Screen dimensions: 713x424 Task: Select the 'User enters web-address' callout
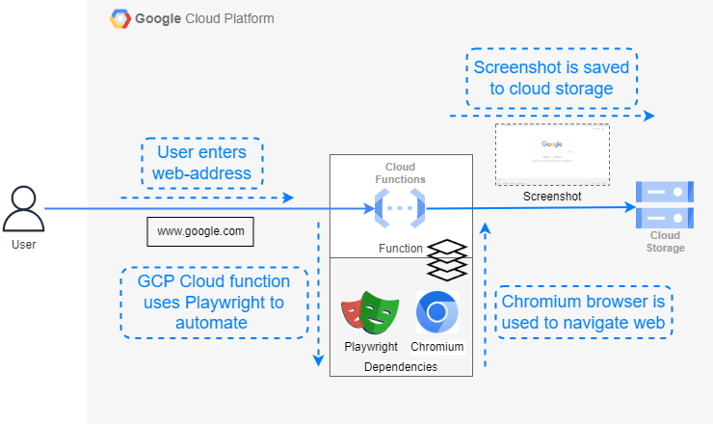pos(200,164)
